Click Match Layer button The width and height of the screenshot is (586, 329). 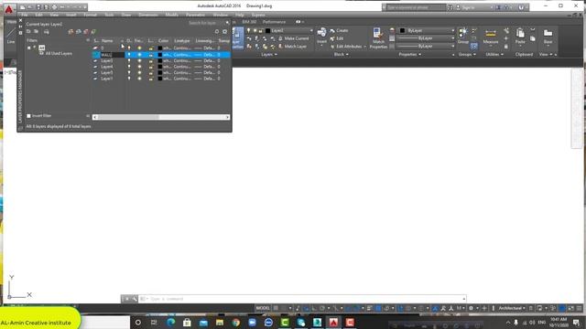pos(292,47)
